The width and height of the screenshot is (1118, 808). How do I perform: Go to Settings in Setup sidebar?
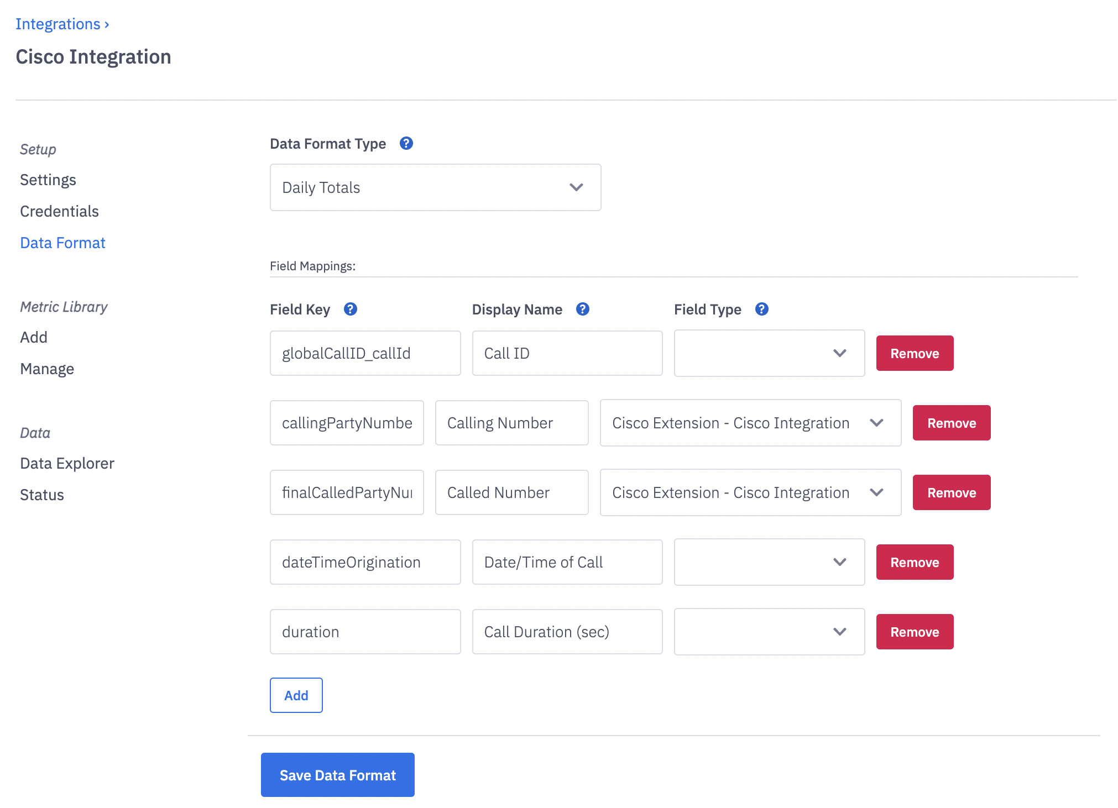click(48, 180)
